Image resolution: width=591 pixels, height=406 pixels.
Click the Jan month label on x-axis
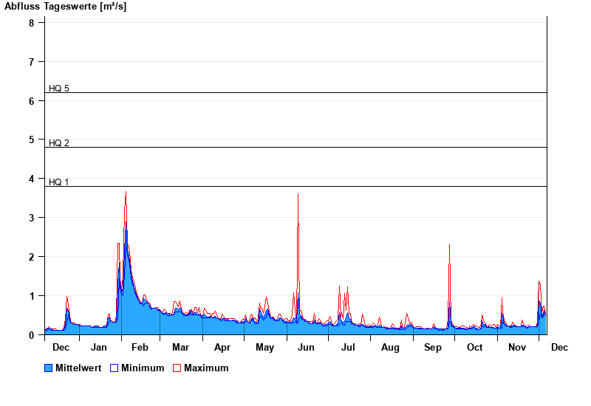click(x=99, y=348)
